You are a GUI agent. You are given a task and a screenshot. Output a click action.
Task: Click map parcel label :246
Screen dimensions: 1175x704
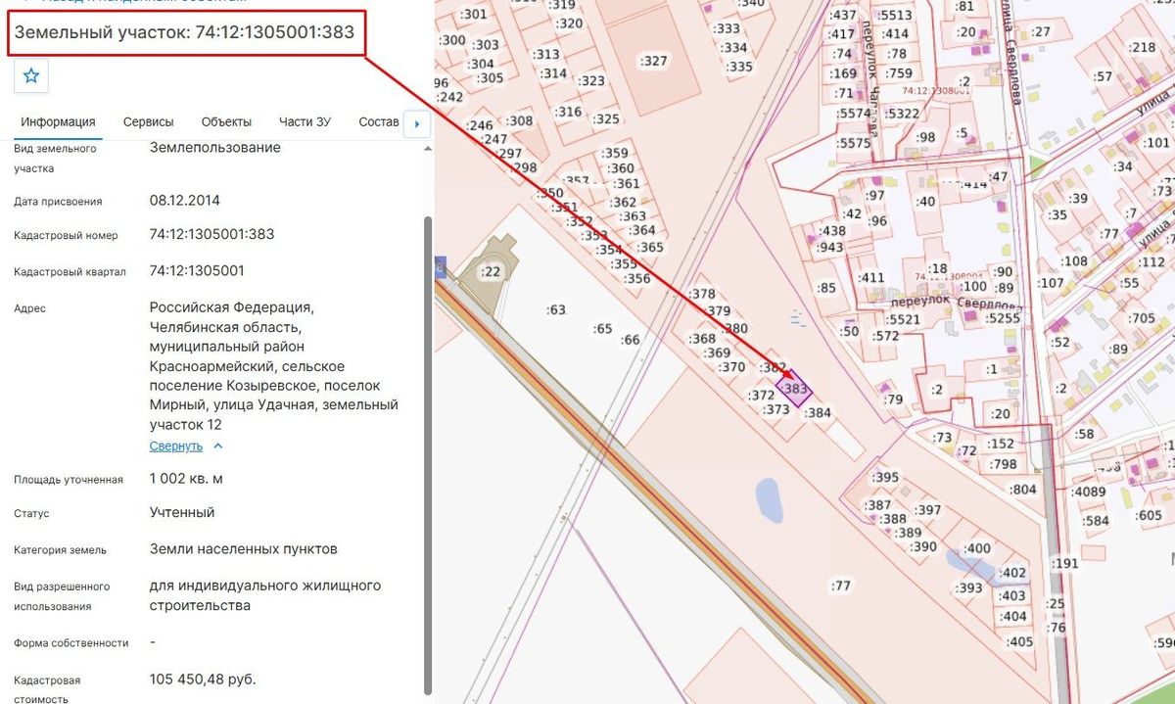(480, 126)
